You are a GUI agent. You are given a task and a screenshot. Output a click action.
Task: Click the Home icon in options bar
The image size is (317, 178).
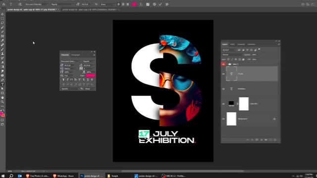[3, 4]
